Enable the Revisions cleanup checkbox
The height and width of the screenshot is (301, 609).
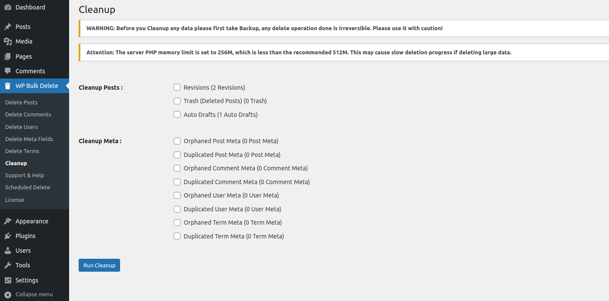177,88
